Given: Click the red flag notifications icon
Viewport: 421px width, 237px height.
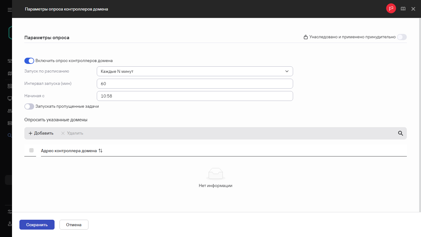Looking at the screenshot, I should pos(391,9).
